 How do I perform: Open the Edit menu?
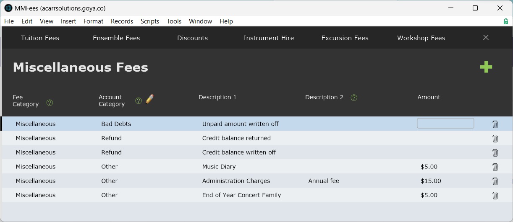click(x=27, y=21)
